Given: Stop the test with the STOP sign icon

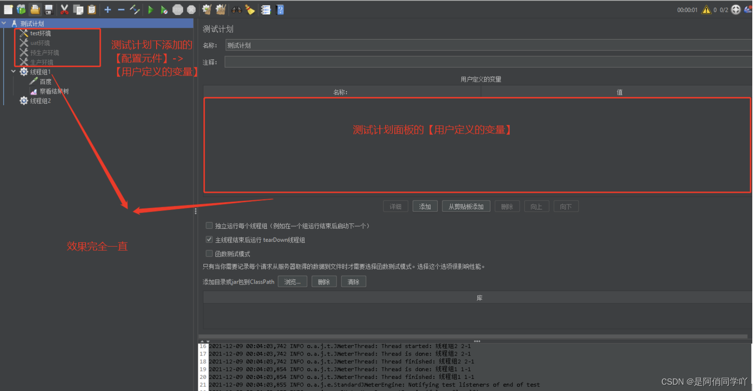Looking at the screenshot, I should point(178,9).
